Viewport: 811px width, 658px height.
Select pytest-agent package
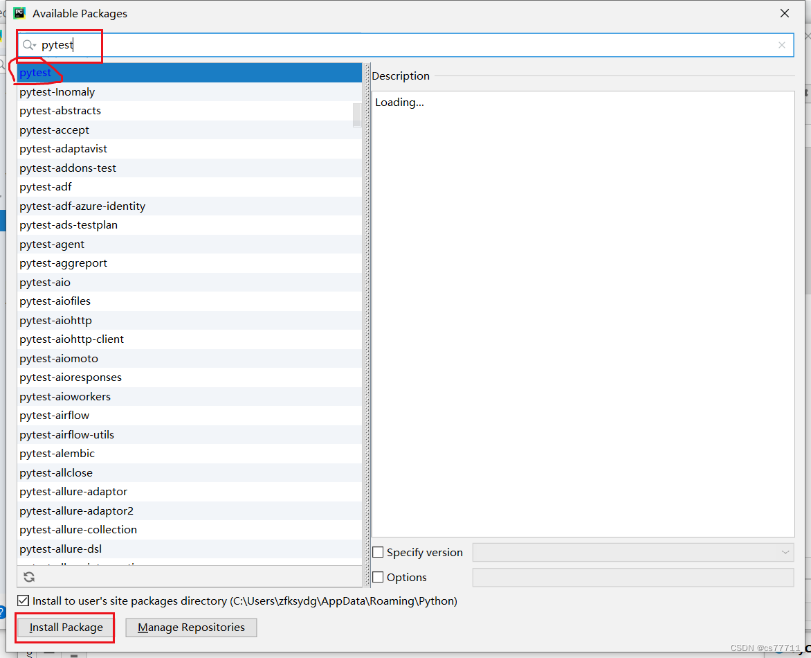190,244
